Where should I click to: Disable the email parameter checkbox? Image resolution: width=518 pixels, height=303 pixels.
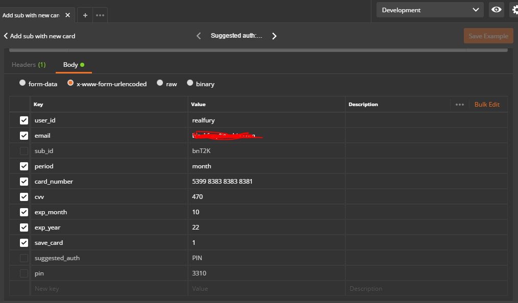(23, 135)
